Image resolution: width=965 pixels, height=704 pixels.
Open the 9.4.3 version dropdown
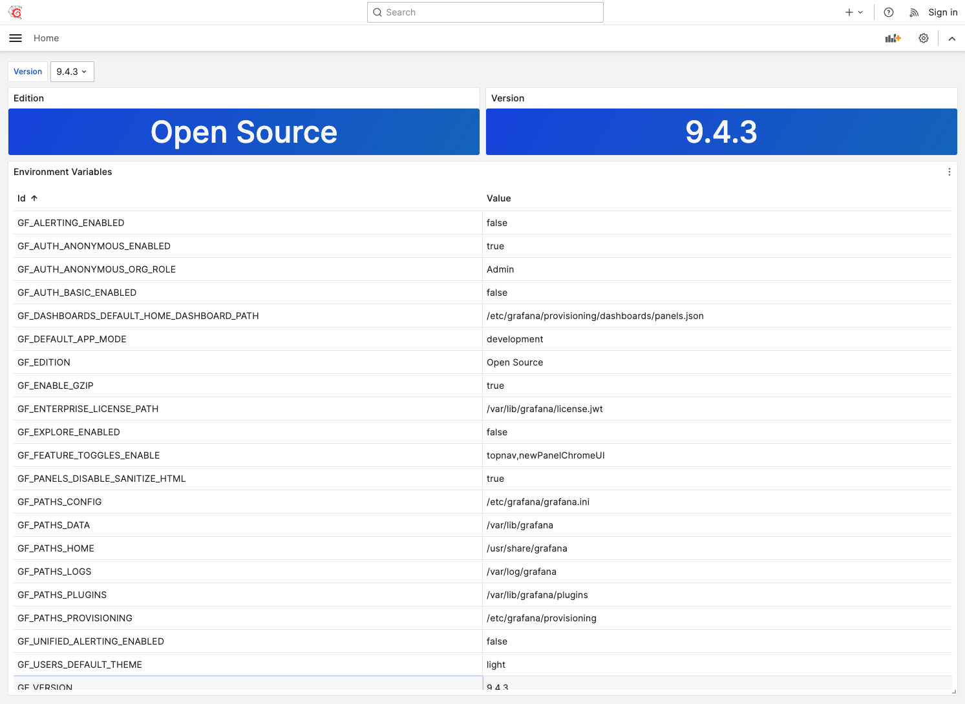[x=72, y=72]
